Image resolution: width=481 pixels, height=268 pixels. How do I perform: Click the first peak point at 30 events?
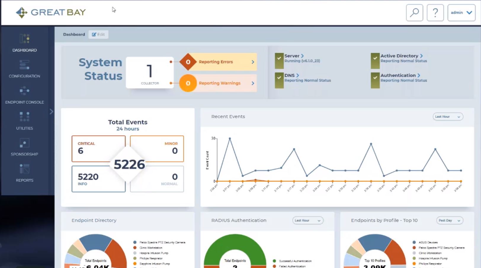click(x=230, y=138)
